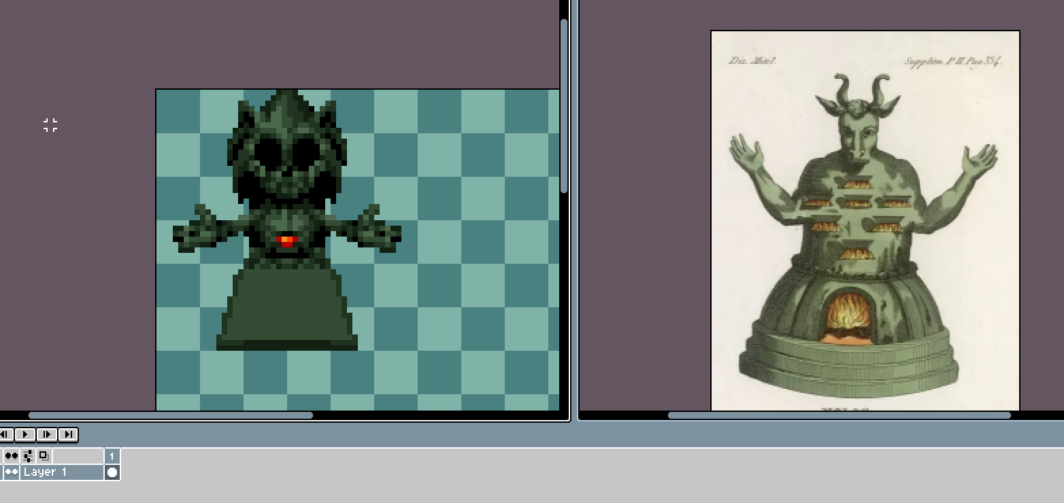Open the timeline settings sliders icon
The width and height of the screenshot is (1064, 503).
point(28,455)
